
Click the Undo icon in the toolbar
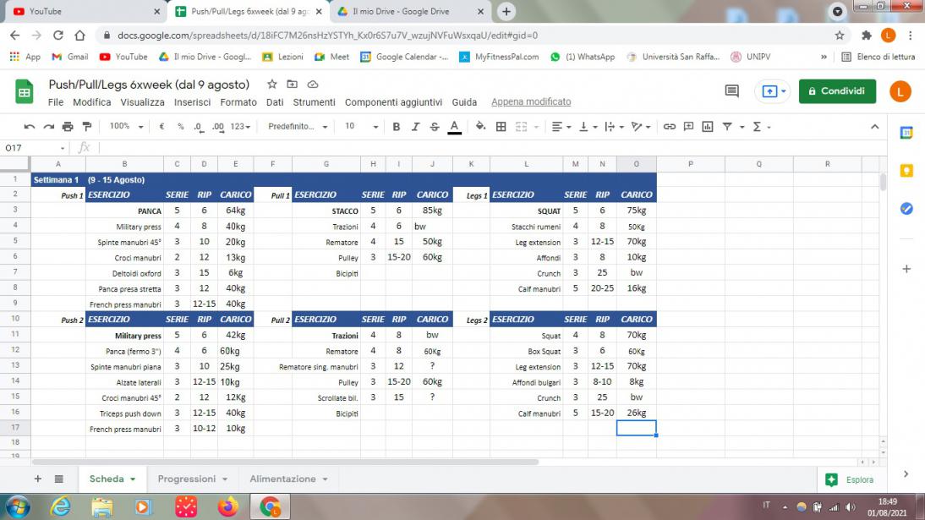pos(29,126)
